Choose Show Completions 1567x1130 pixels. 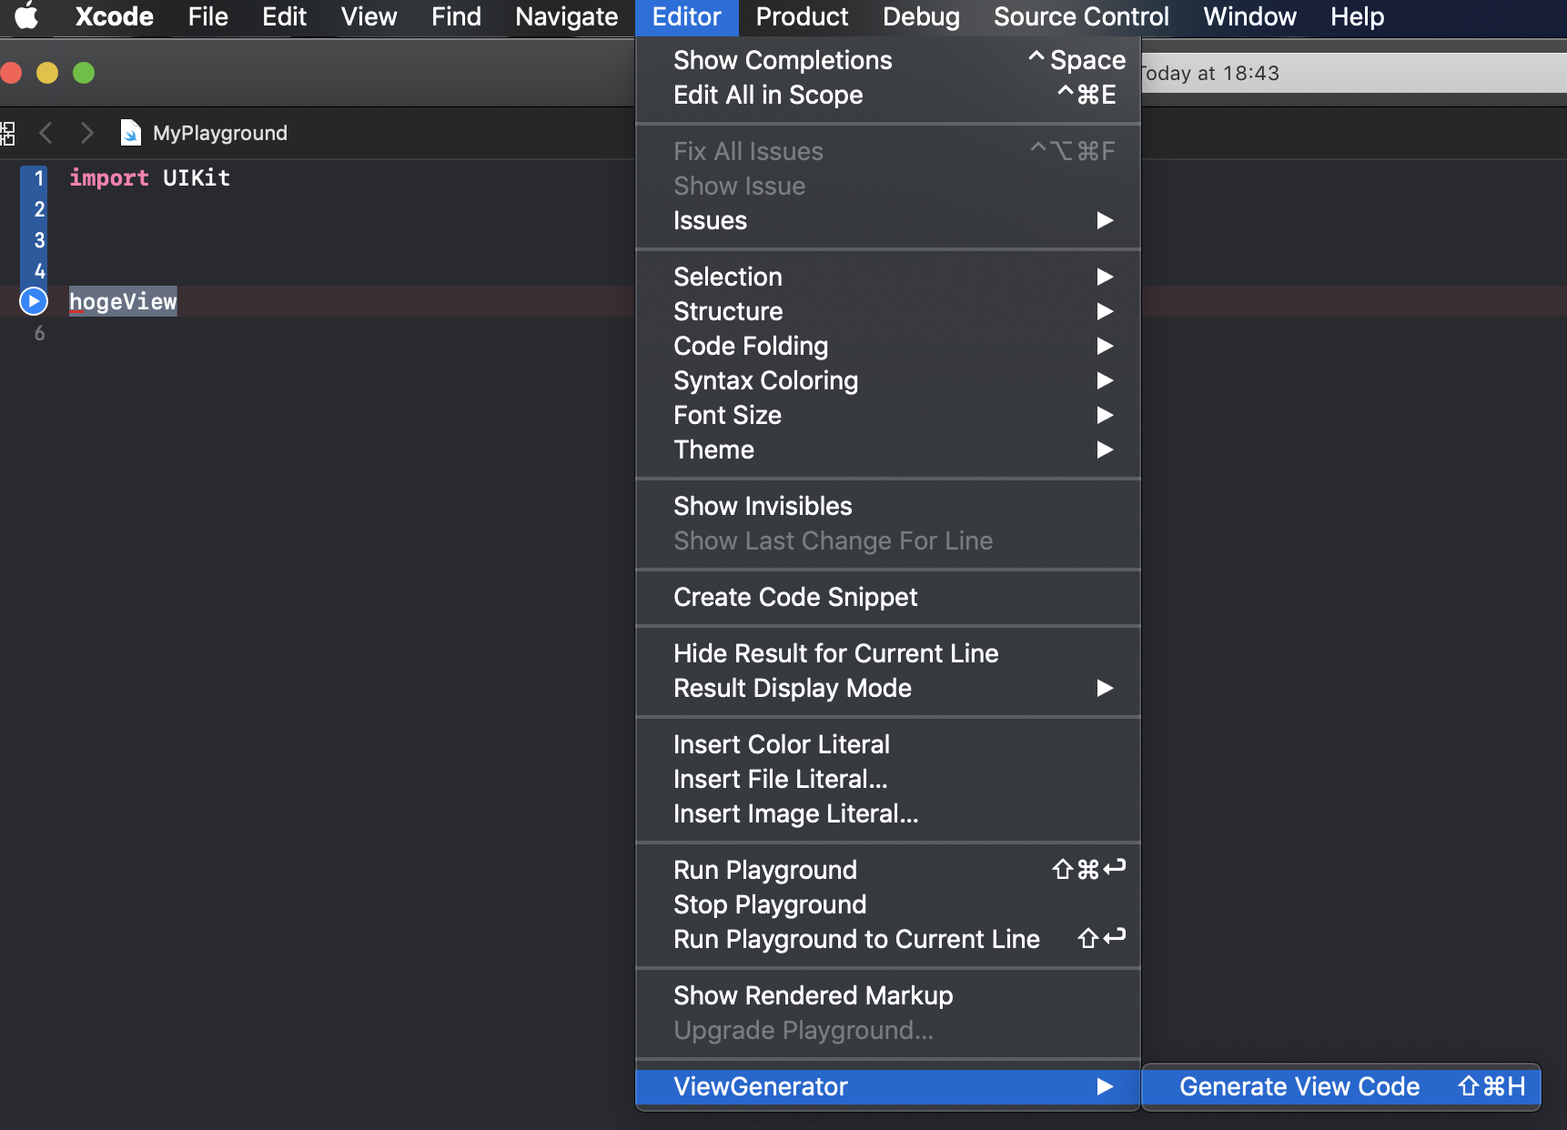pos(888,60)
